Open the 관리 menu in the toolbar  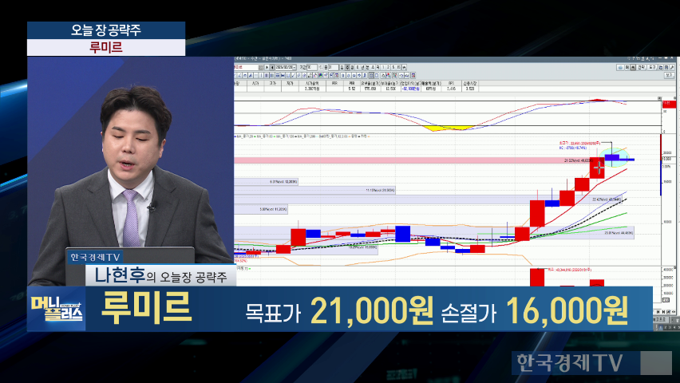(642, 67)
